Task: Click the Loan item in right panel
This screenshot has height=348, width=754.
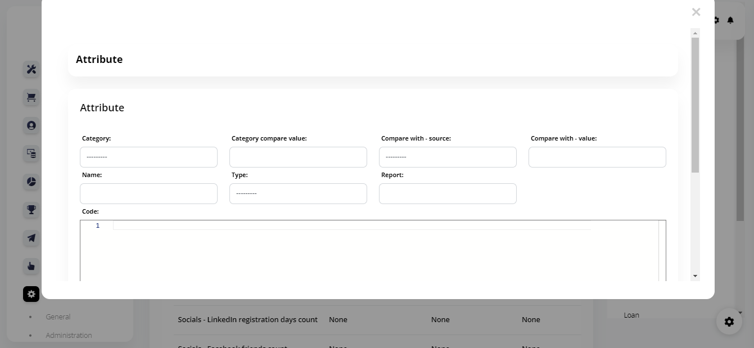Action: [631, 315]
